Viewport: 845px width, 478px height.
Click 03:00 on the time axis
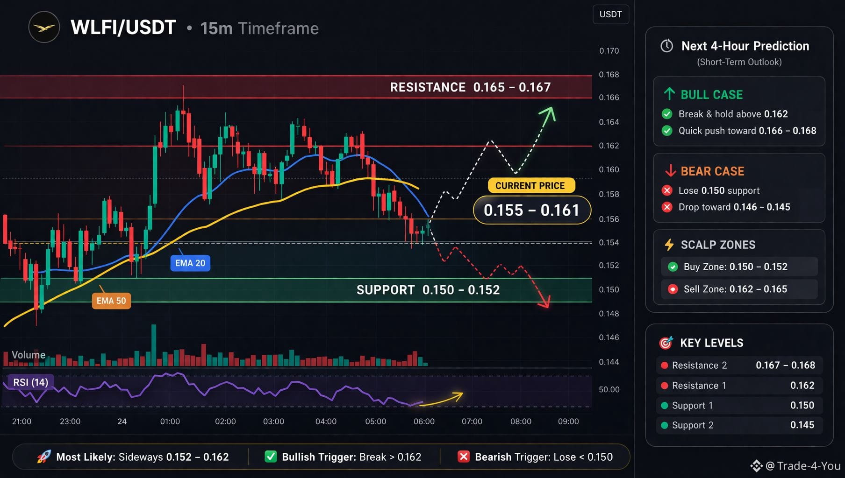click(273, 422)
